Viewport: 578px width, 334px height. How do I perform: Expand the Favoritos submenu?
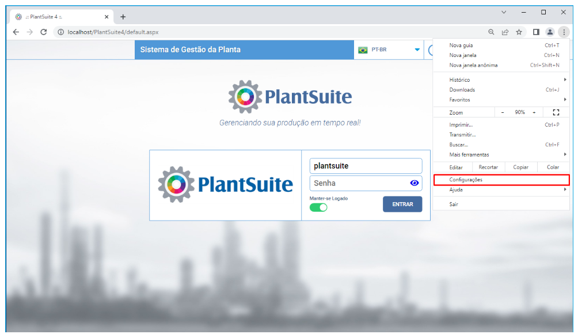pos(501,100)
